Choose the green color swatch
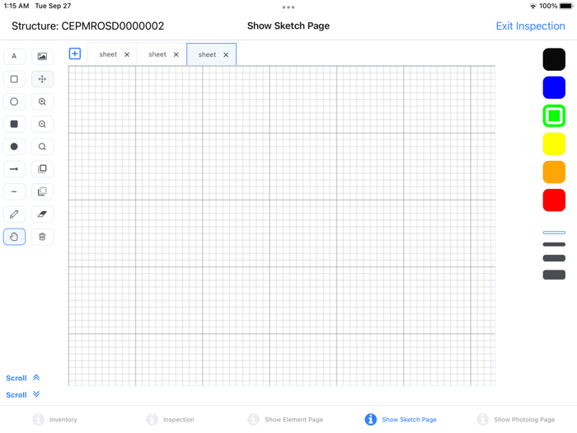577x433 pixels. tap(554, 115)
